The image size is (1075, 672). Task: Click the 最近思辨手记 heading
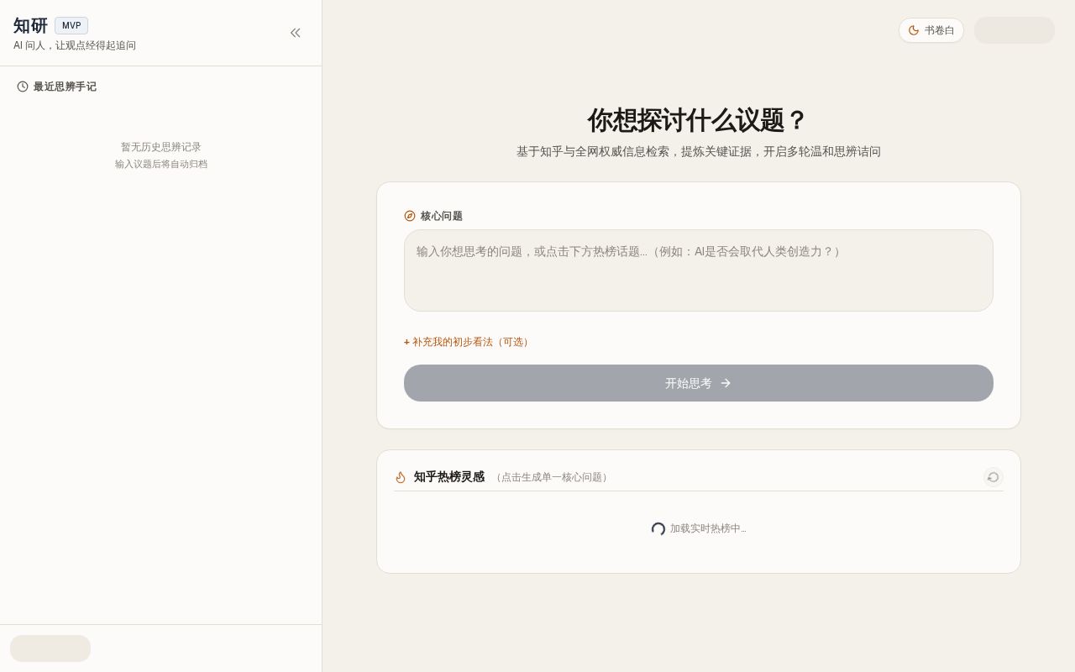tap(65, 87)
